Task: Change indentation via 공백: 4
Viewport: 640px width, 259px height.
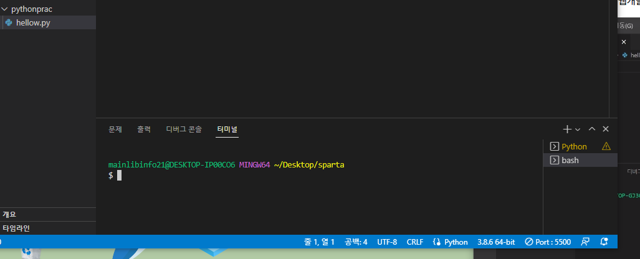Action: pos(356,242)
